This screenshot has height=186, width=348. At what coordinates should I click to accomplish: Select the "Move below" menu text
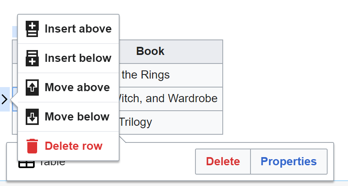[77, 117]
